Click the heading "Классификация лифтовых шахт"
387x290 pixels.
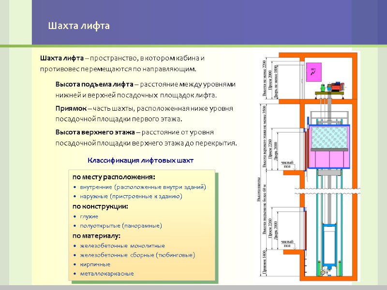140,160
